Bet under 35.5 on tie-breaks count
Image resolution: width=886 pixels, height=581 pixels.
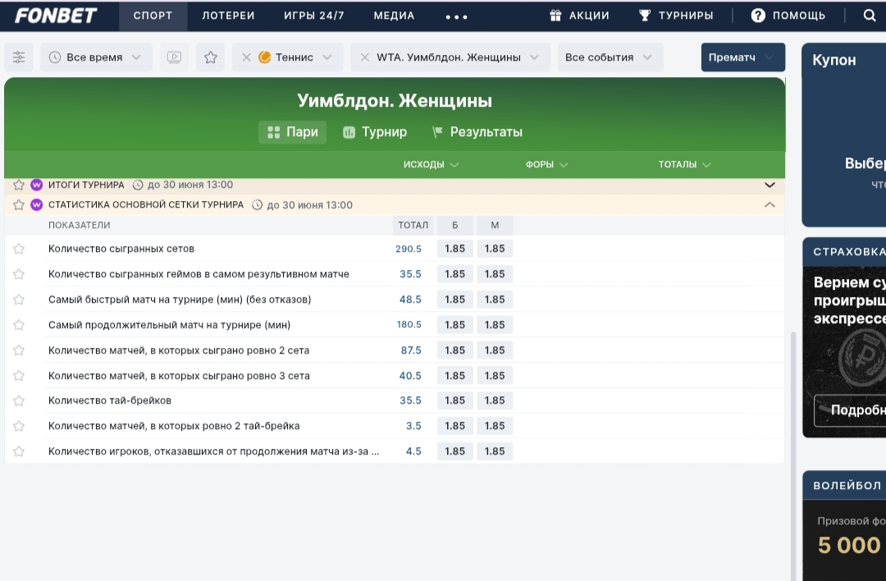pos(494,400)
